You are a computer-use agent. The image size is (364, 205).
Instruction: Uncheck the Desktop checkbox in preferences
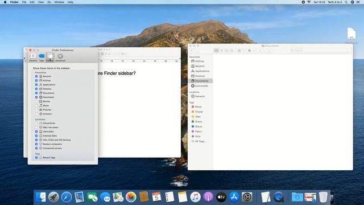[x=36, y=89]
